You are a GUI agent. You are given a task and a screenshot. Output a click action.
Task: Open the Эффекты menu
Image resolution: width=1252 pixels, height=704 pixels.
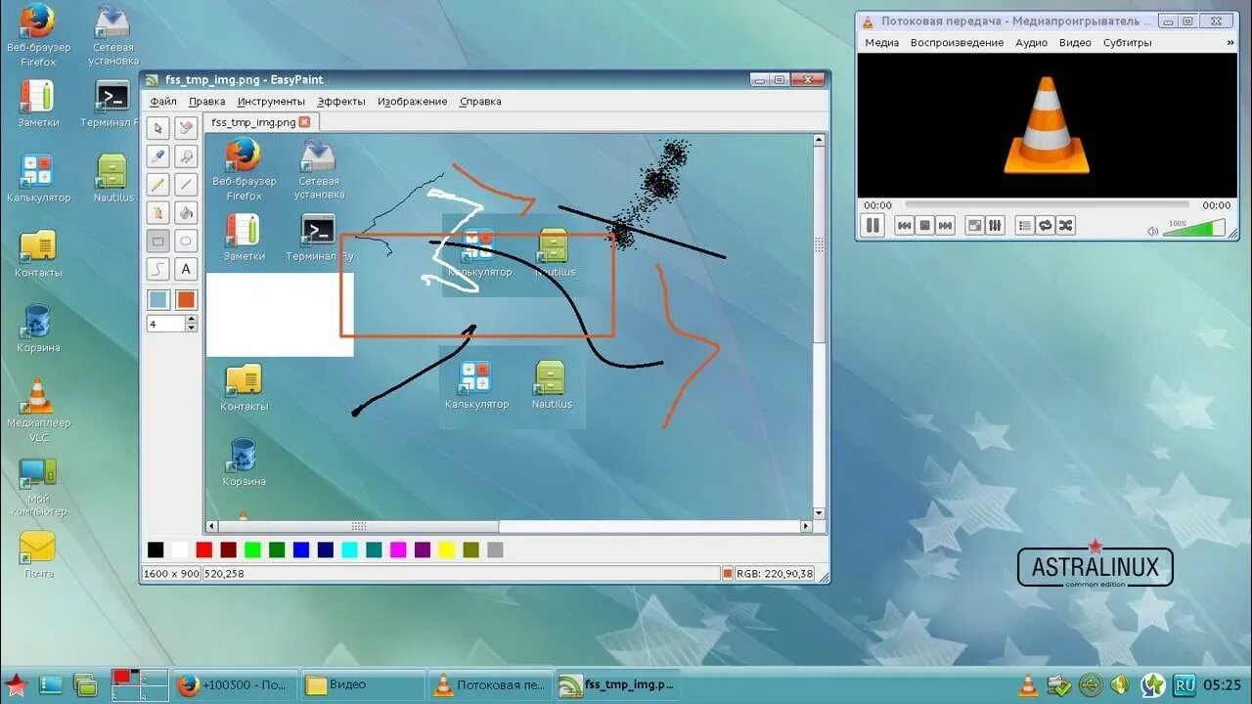[341, 101]
